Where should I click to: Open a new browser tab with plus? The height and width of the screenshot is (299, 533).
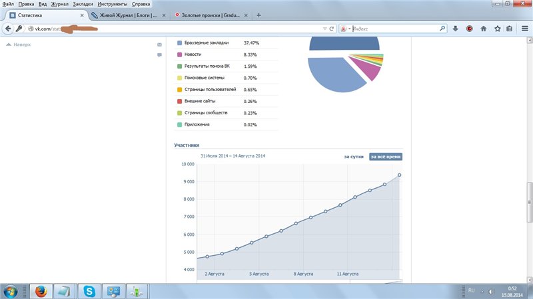[x=259, y=15]
